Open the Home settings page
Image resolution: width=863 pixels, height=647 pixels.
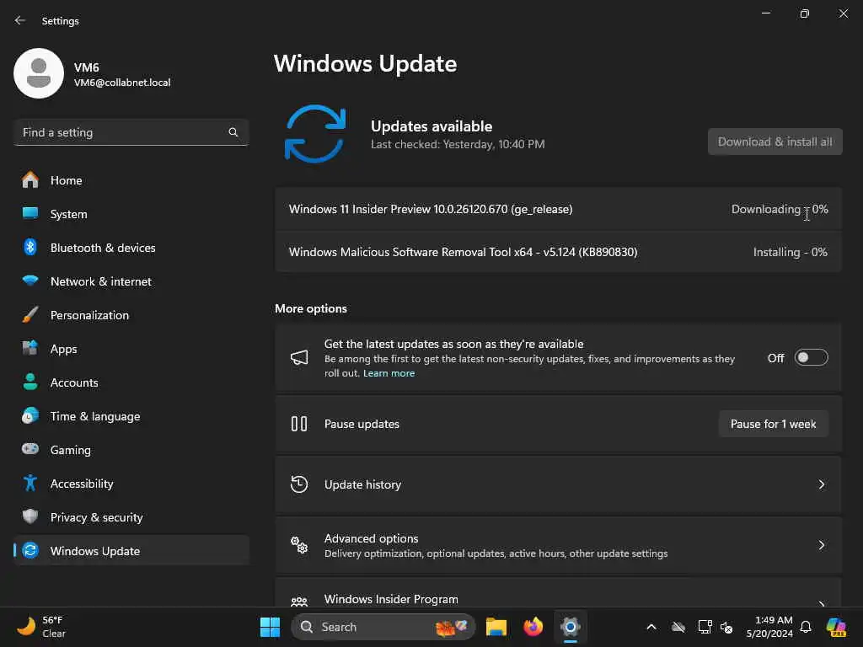pos(66,180)
